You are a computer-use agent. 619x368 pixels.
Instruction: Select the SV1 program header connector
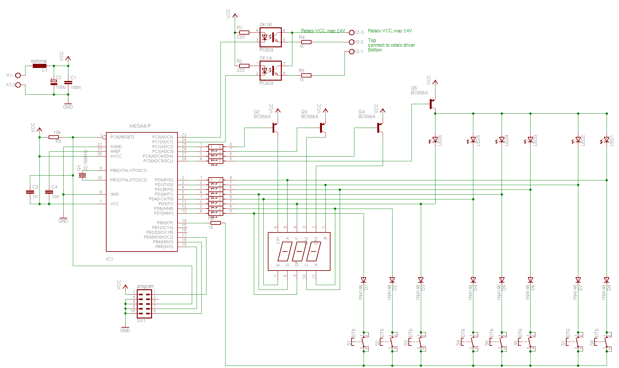coord(144,304)
